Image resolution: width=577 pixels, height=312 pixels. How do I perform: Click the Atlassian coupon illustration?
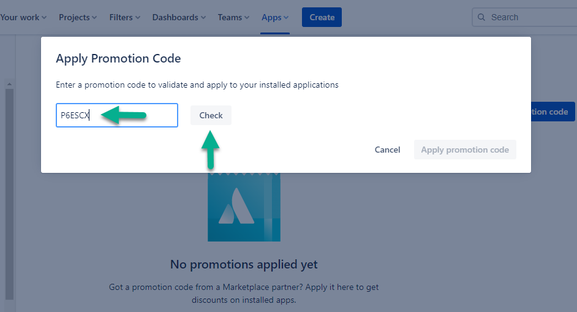tap(244, 208)
